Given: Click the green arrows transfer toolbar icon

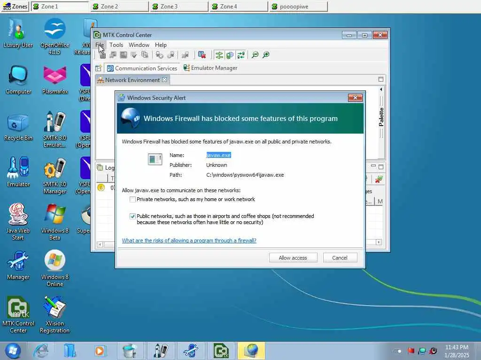Looking at the screenshot, I should (241, 55).
